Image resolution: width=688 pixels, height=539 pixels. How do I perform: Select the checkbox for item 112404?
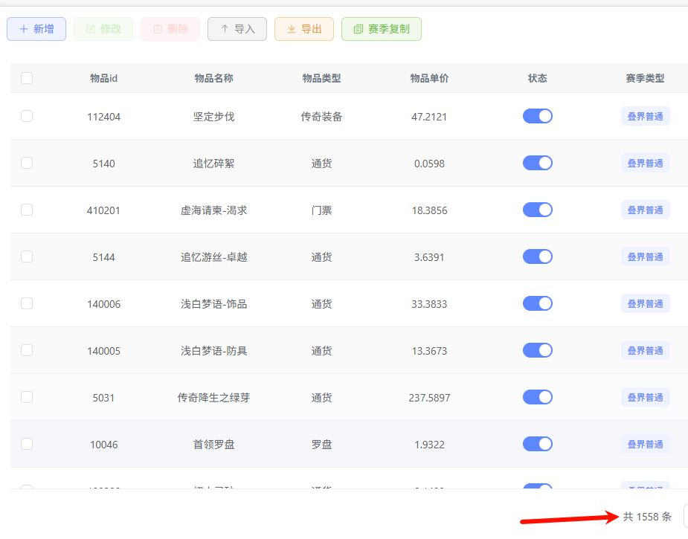point(27,116)
